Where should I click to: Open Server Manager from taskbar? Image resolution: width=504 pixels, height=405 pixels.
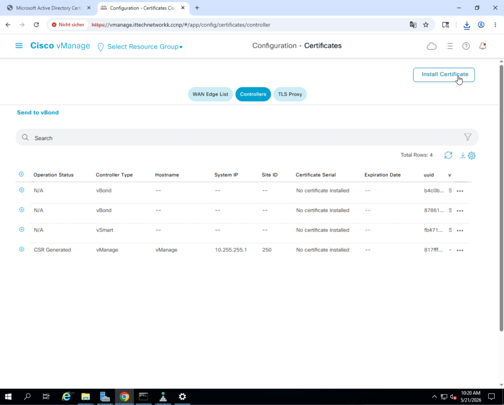(x=105, y=397)
